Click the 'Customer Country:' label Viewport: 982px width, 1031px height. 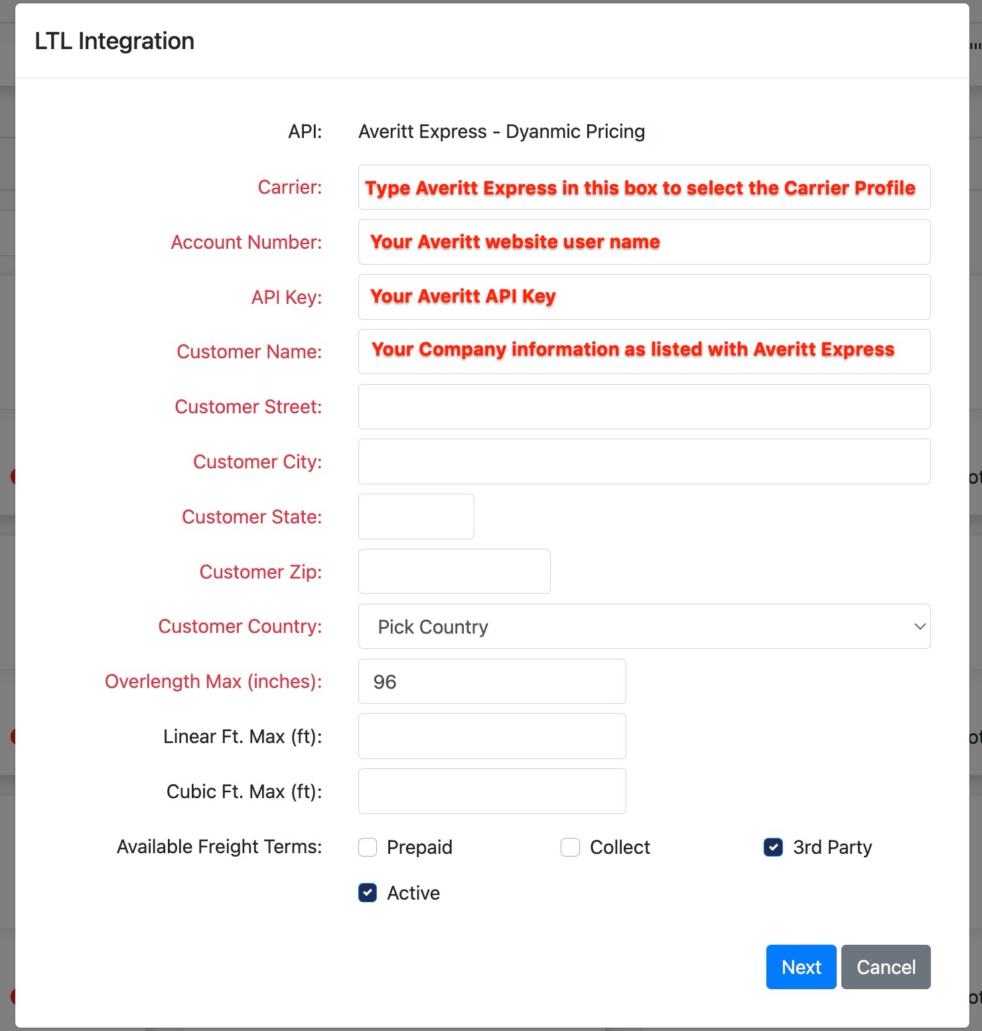[x=240, y=626]
